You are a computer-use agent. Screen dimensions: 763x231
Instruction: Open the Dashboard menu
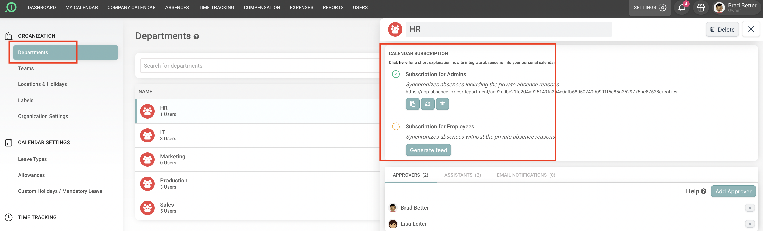click(42, 7)
